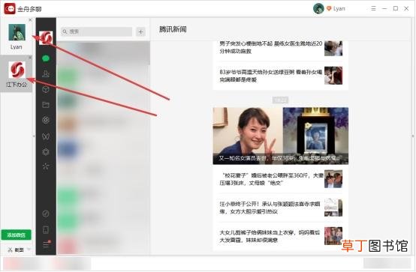Click the 金舟多聊 app logo in title bar
Image resolution: width=416 pixels, height=272 pixels.
click(10, 9)
